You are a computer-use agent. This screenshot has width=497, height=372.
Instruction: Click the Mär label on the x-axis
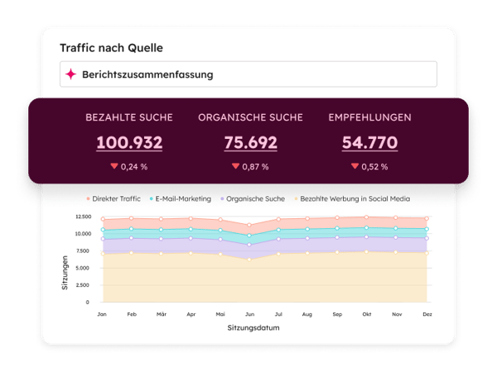162,314
